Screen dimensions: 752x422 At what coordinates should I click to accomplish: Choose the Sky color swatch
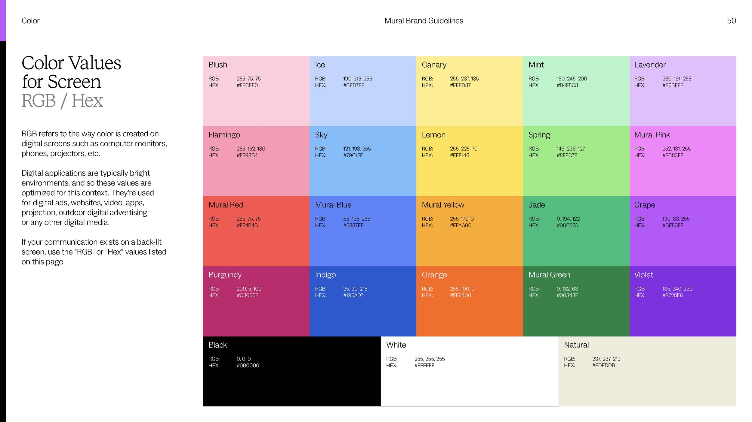pyautogui.click(x=363, y=161)
